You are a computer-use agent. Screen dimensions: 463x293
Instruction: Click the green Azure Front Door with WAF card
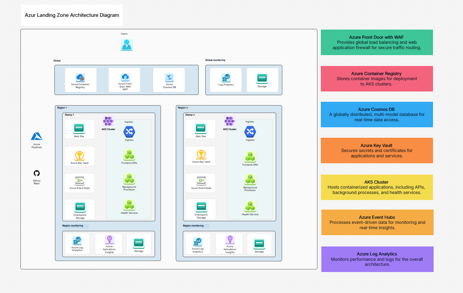pos(377,42)
